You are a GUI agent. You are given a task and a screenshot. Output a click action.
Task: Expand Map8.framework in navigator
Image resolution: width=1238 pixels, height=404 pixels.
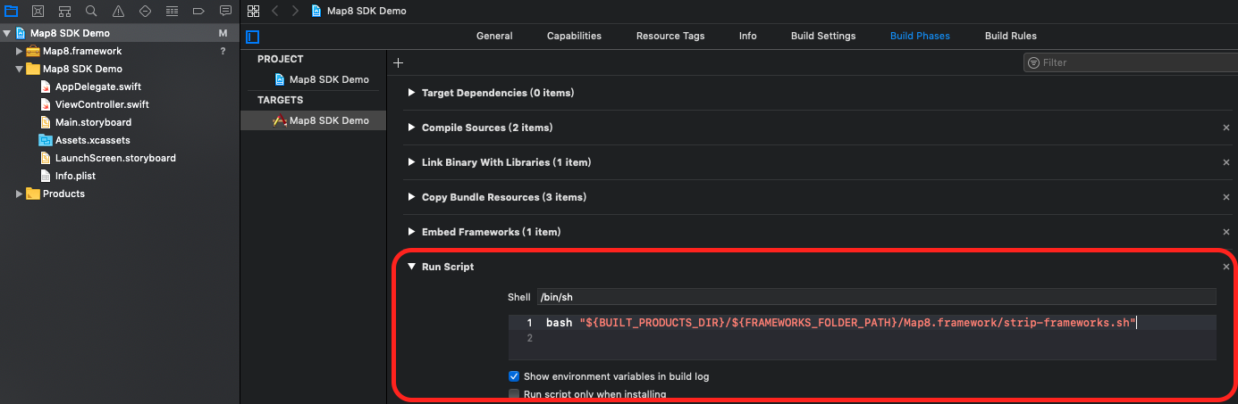pyautogui.click(x=20, y=51)
